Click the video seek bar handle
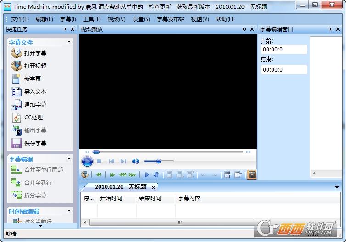 click(x=96, y=152)
